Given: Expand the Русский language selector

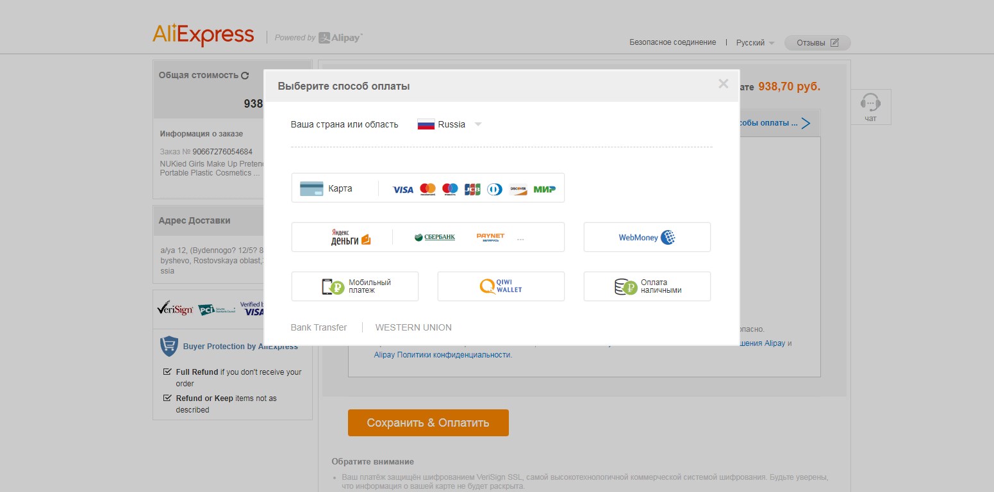Looking at the screenshot, I should (x=755, y=43).
